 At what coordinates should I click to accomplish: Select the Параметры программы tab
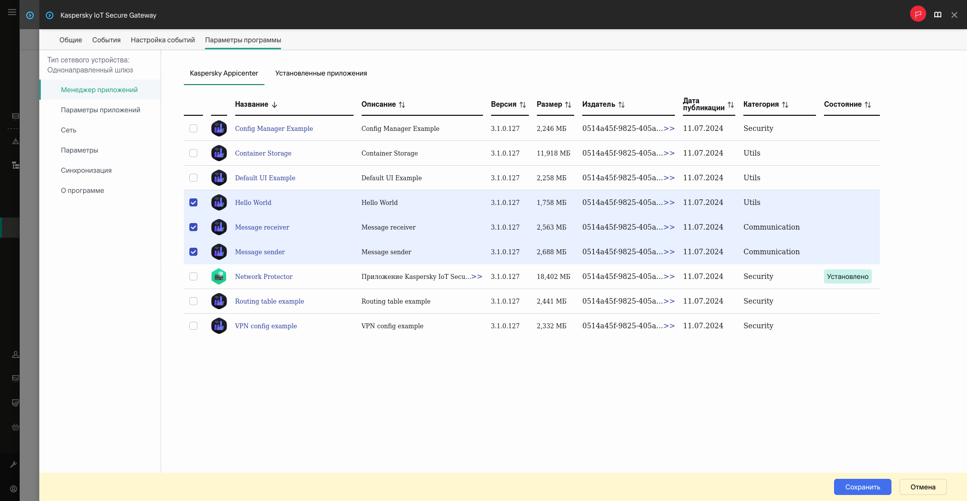click(x=243, y=40)
